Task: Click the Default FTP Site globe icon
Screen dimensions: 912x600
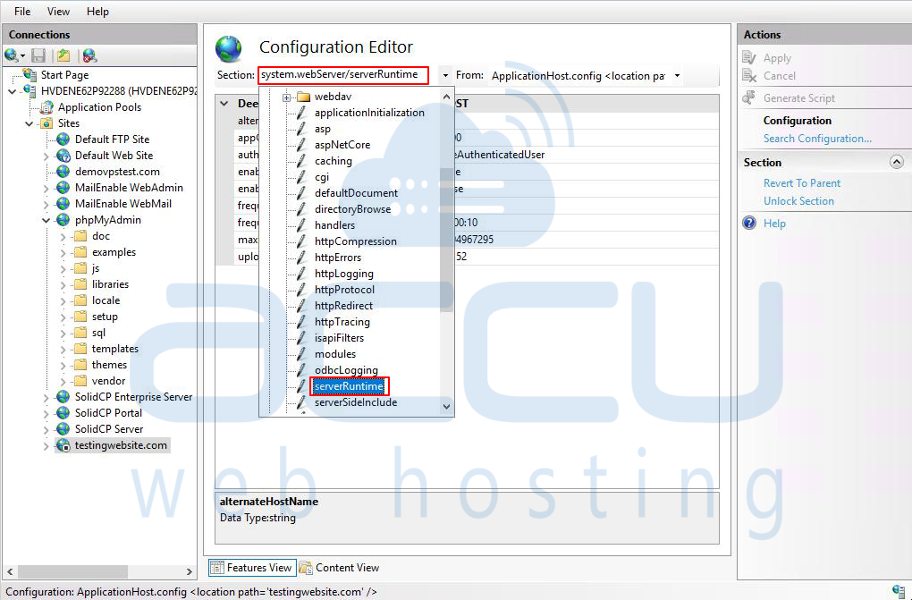Action: coord(63,139)
